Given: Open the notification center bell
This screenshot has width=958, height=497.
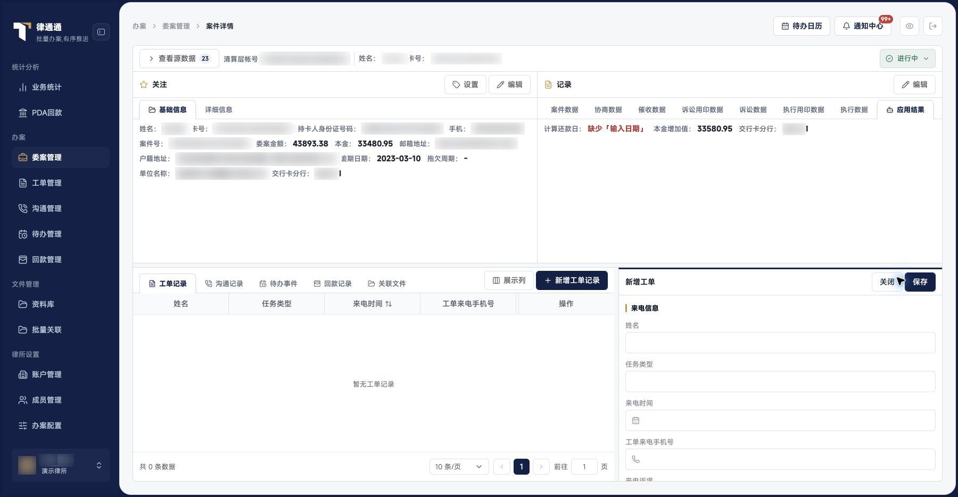Looking at the screenshot, I should click(863, 26).
